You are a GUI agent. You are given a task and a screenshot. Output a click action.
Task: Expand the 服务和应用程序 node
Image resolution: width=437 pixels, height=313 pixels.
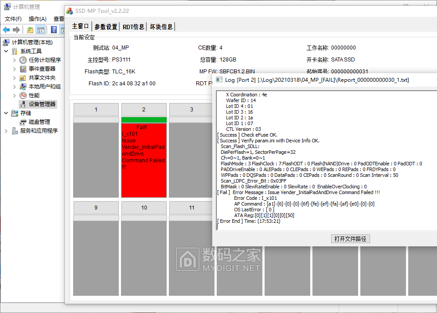tap(6, 131)
